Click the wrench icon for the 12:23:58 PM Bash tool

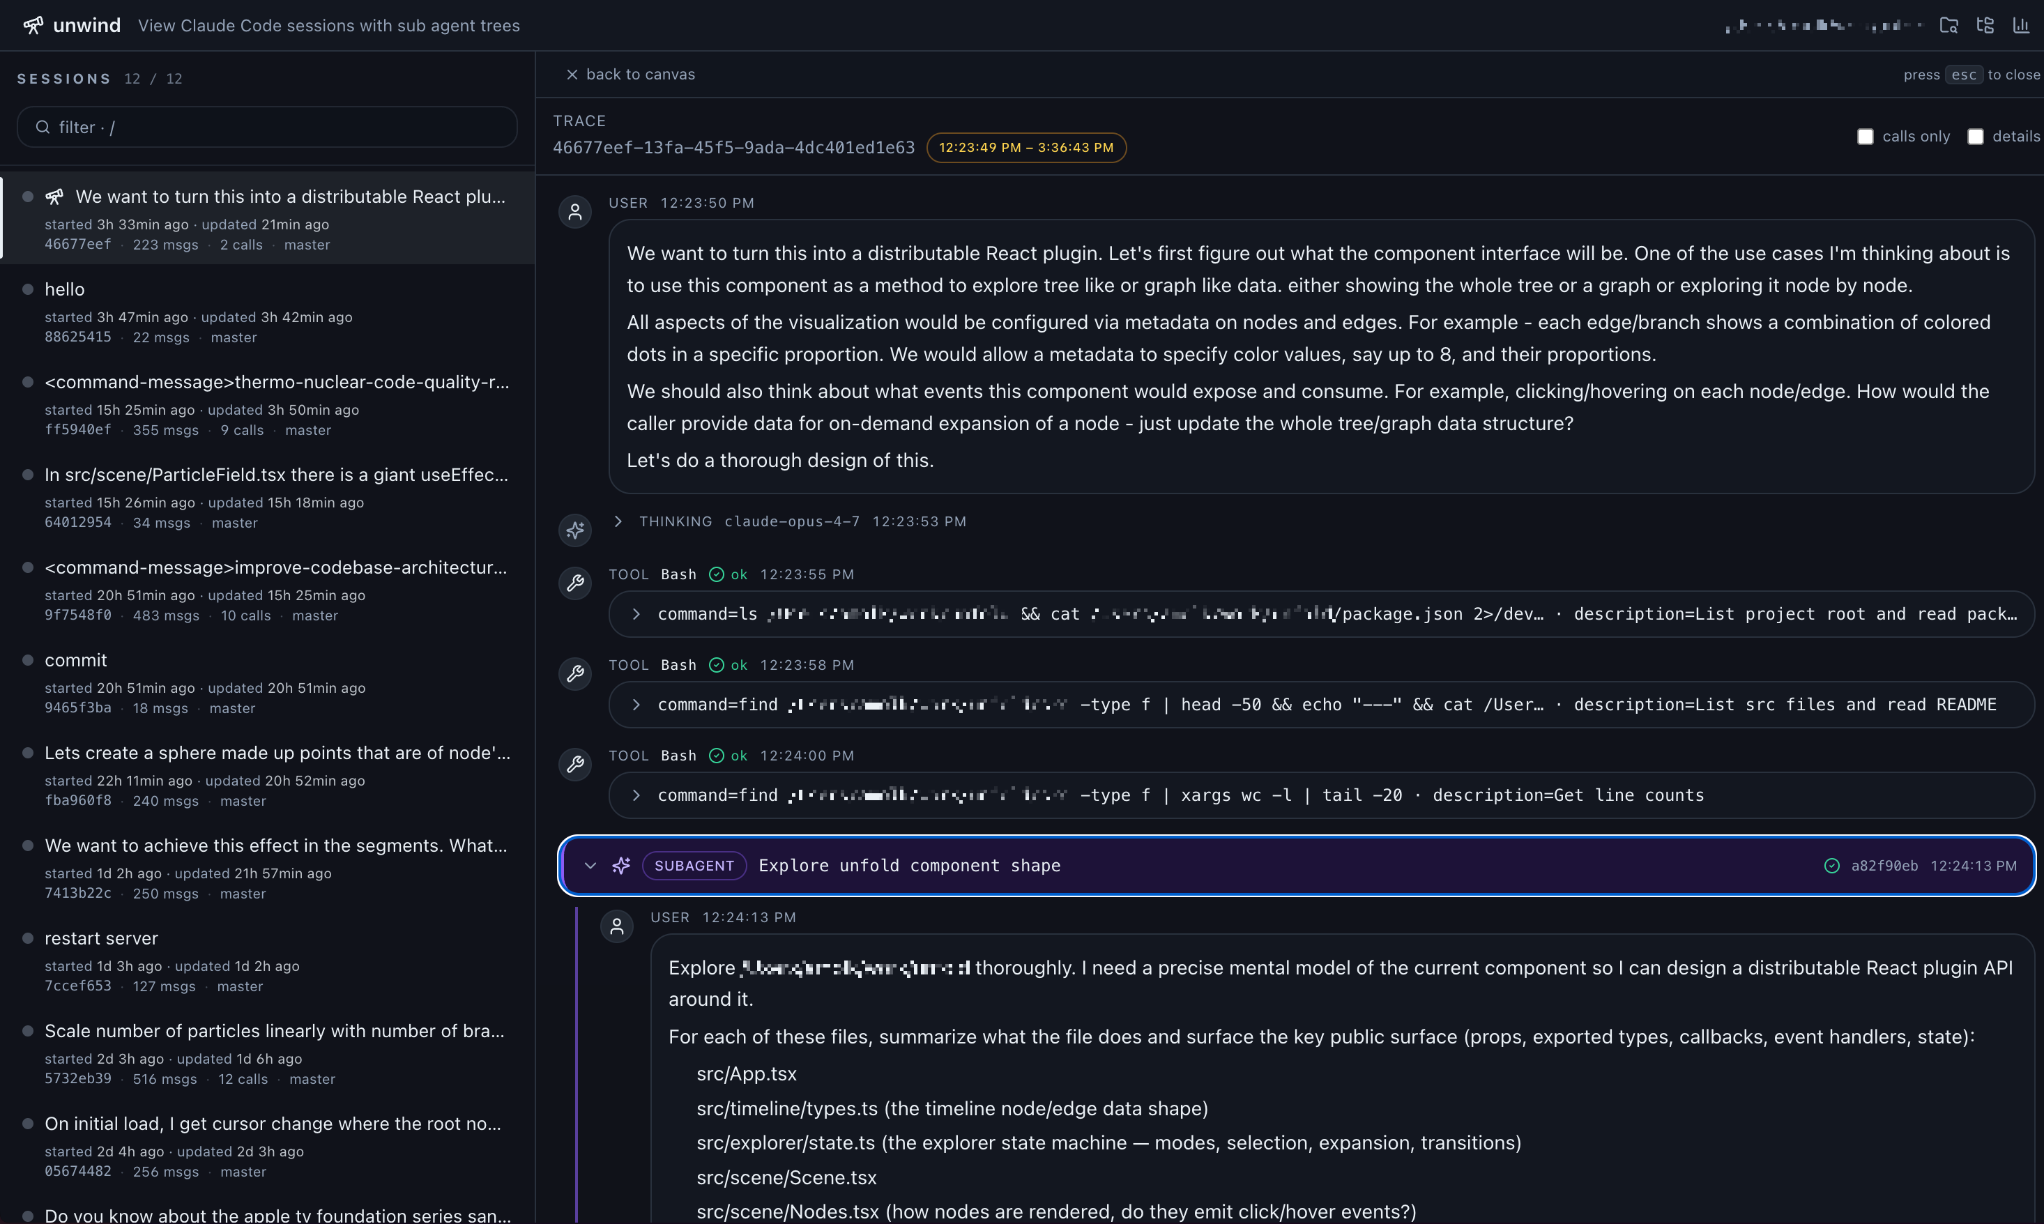(575, 674)
